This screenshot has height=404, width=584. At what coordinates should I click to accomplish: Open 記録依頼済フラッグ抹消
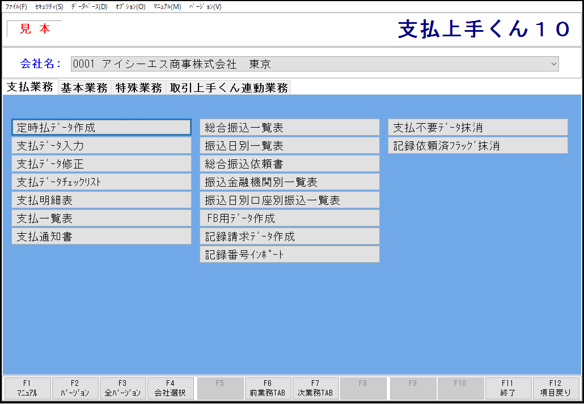pos(478,145)
